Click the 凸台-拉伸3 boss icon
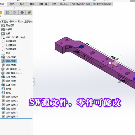The height and width of the screenshot is (135, 135). coord(3,77)
